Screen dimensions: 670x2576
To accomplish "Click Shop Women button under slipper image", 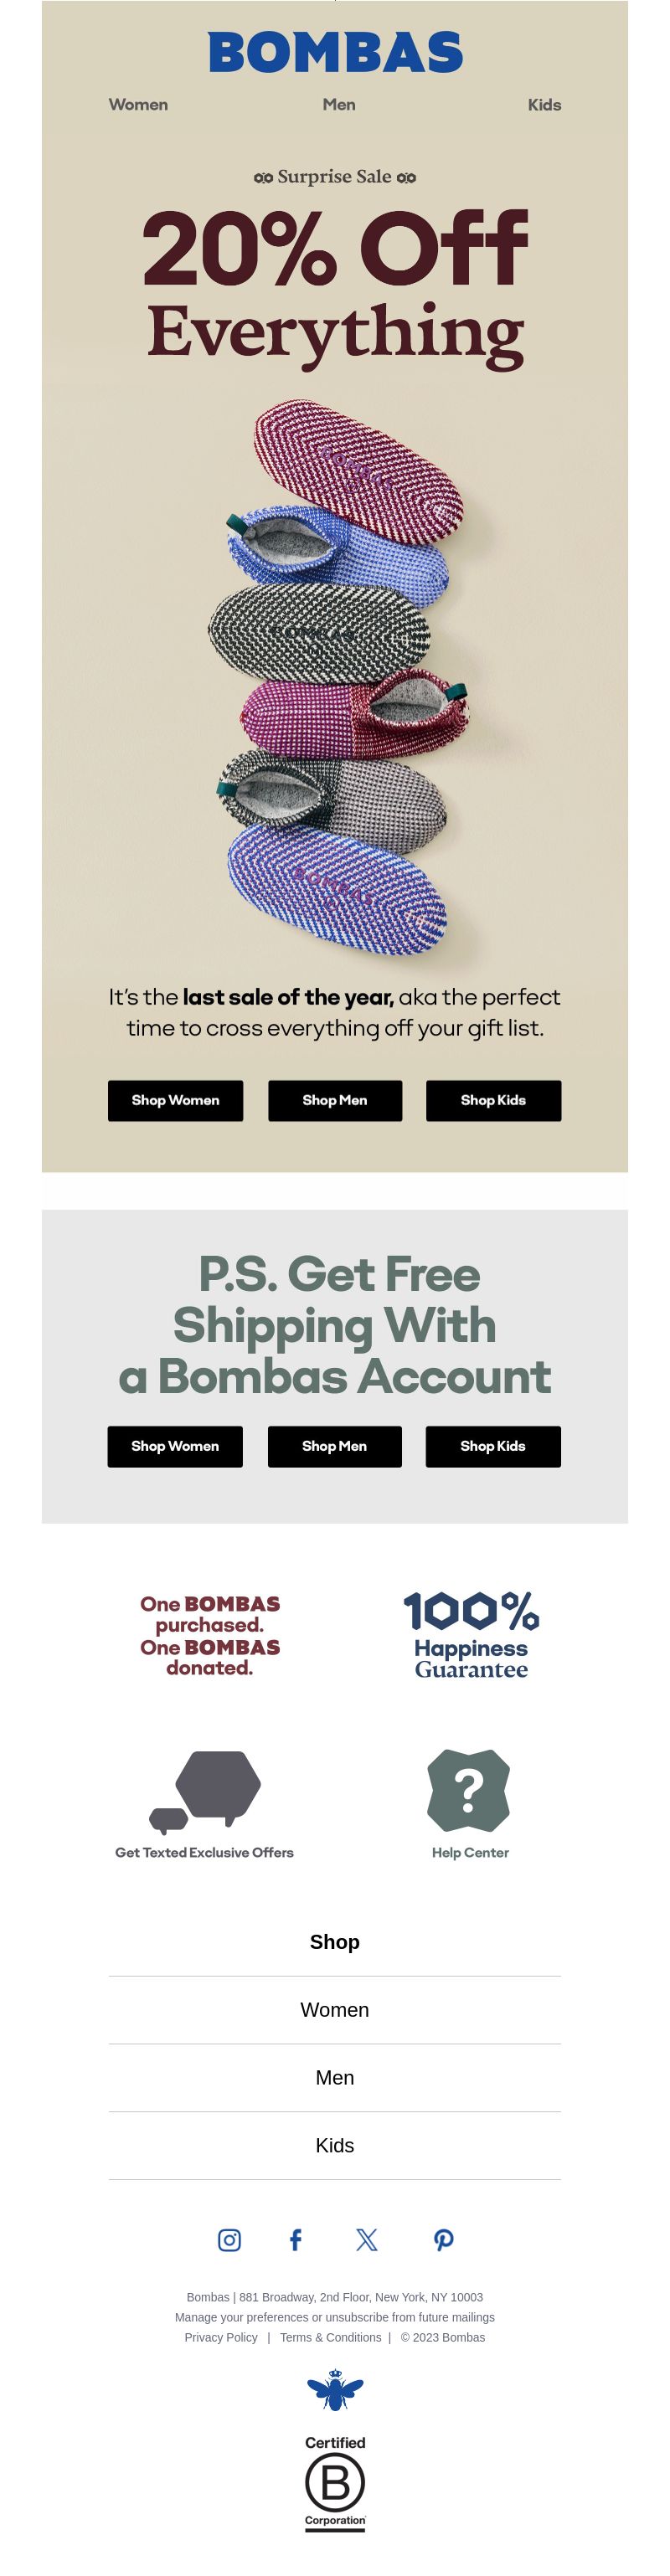I will [x=175, y=1100].
